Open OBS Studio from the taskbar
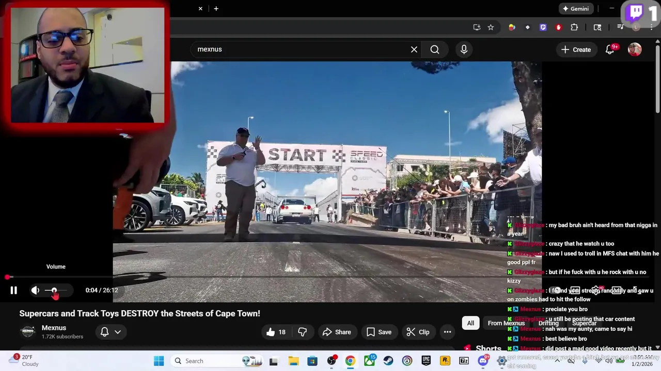Image resolution: width=661 pixels, height=371 pixels. click(331, 361)
